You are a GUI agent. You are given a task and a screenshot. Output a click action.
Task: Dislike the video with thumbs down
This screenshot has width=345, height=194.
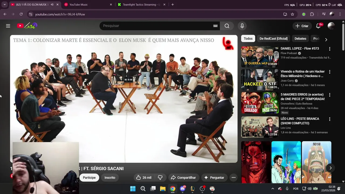pos(160,178)
